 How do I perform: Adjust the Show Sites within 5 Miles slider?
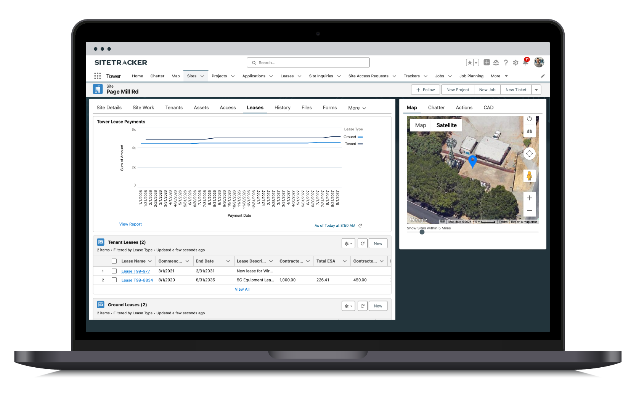coord(422,232)
